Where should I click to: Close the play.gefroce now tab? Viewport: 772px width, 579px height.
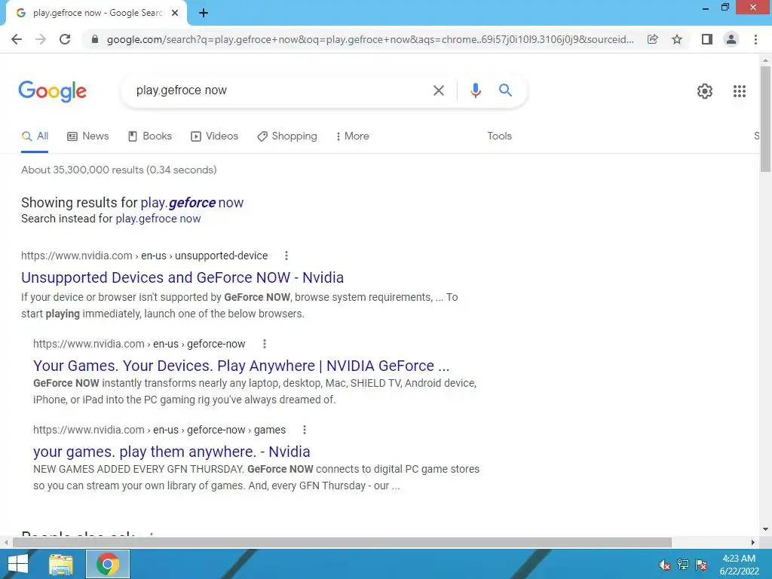(175, 14)
